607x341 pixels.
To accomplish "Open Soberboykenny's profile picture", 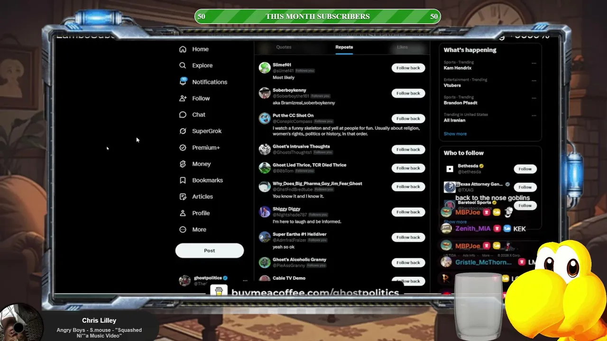I will tap(265, 93).
